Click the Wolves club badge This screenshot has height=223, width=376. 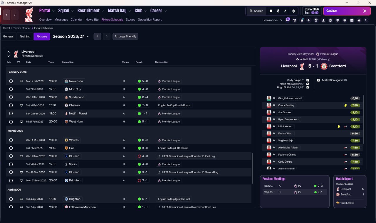click(x=66, y=140)
